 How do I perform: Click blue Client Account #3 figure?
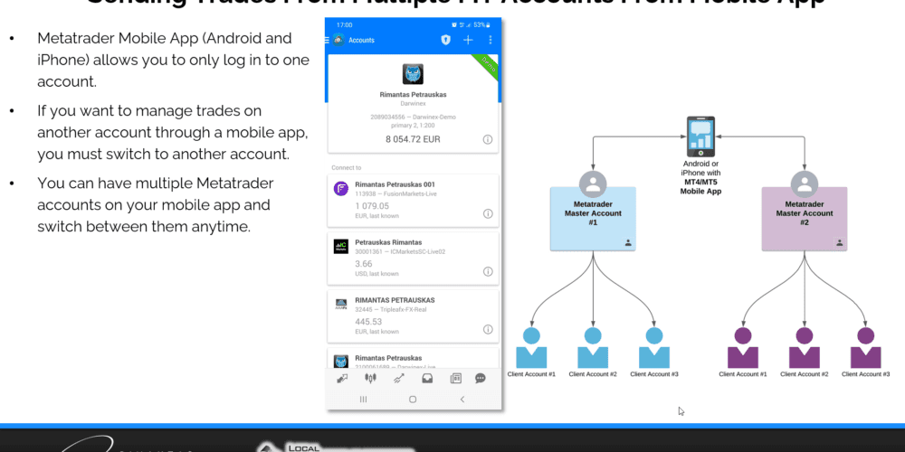[654, 348]
